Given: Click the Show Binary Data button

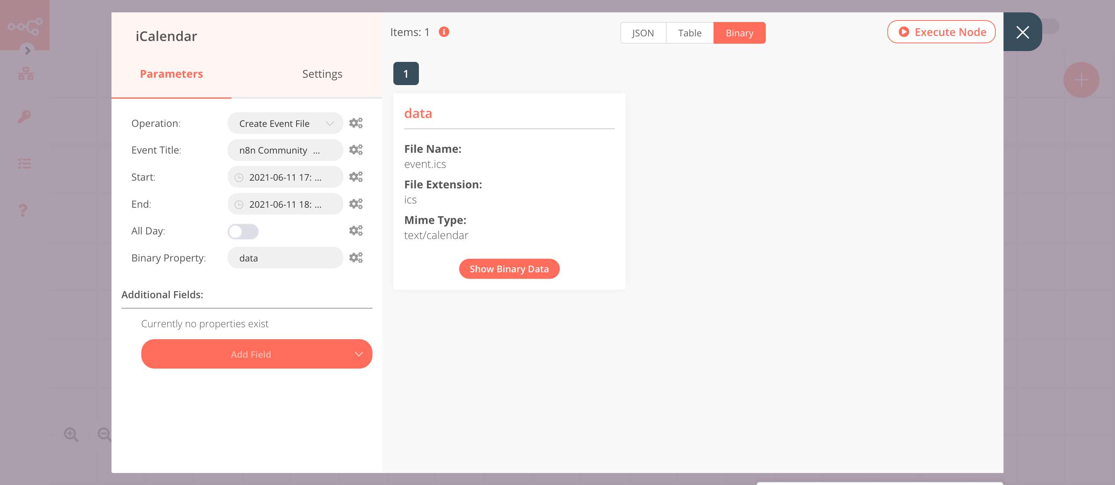Looking at the screenshot, I should tap(509, 268).
